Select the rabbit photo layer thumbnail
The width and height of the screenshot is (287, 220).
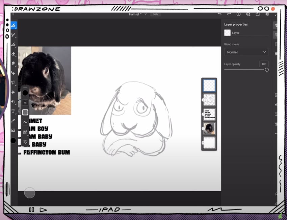(x=209, y=128)
